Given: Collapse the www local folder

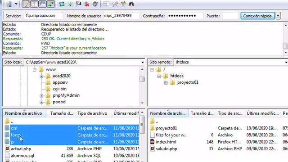Looking at the screenshot, I should click(x=35, y=70).
